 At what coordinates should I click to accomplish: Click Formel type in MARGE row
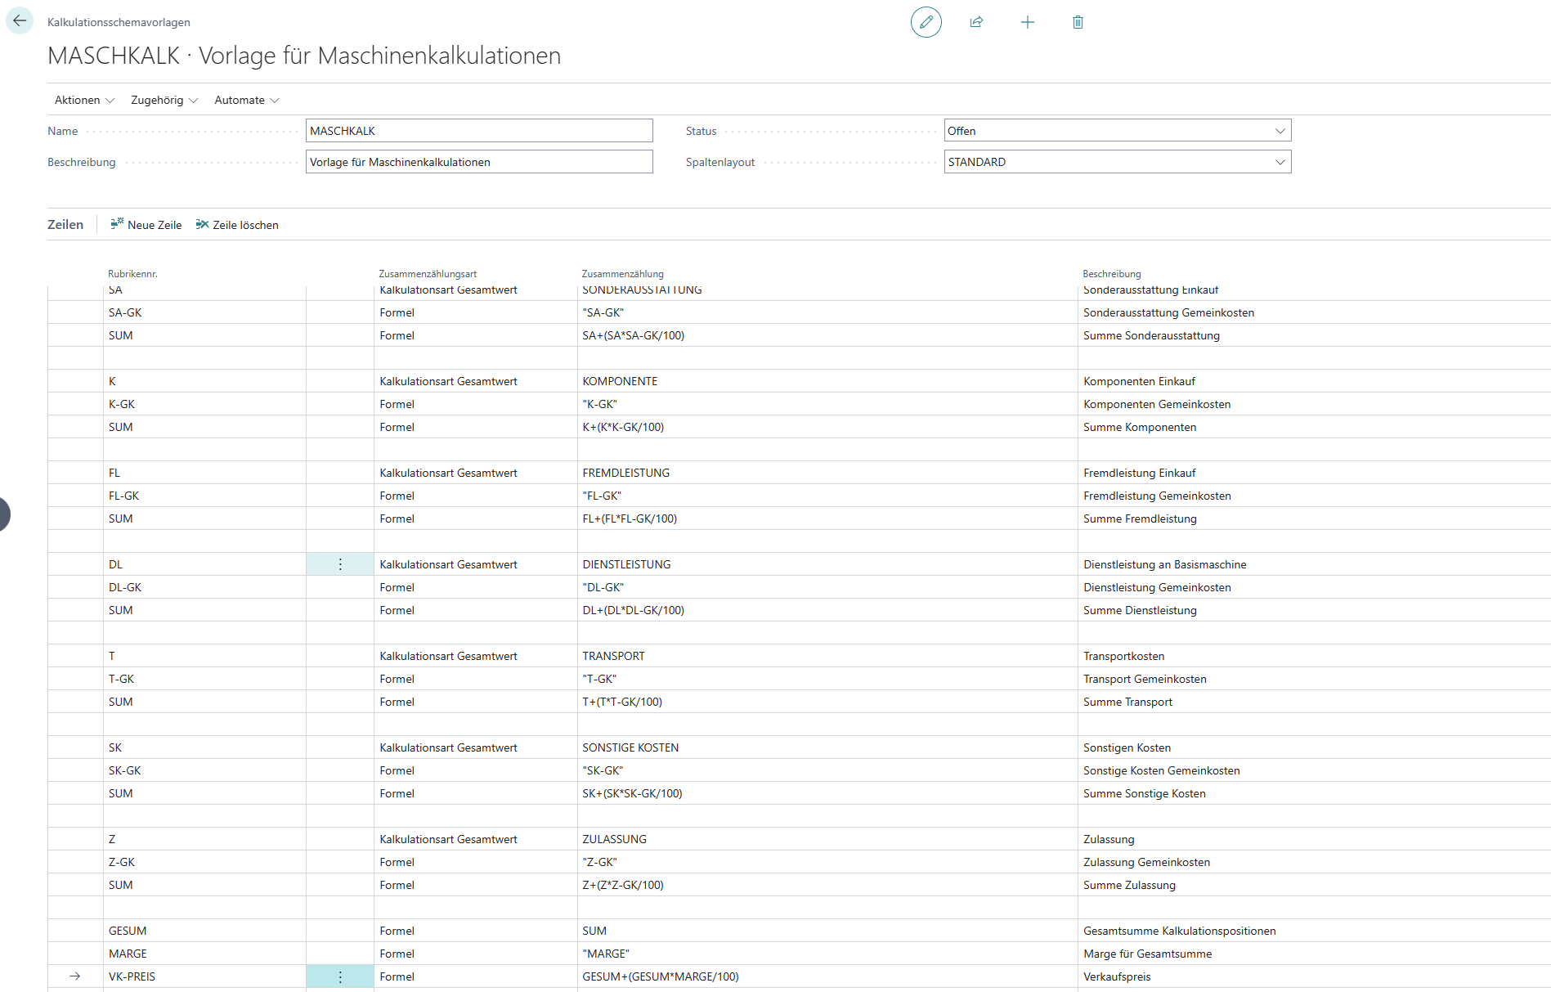(x=397, y=954)
